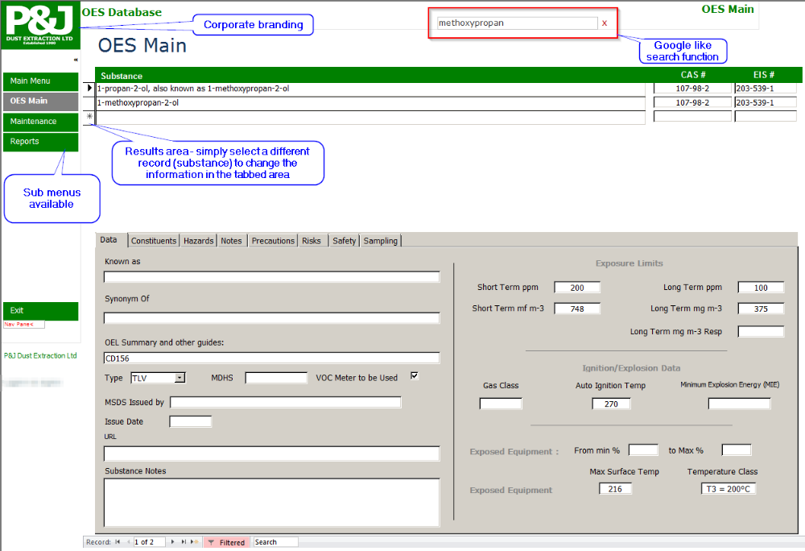This screenshot has height=551, width=805.
Task: Open the Sampling tab
Action: [380, 241]
